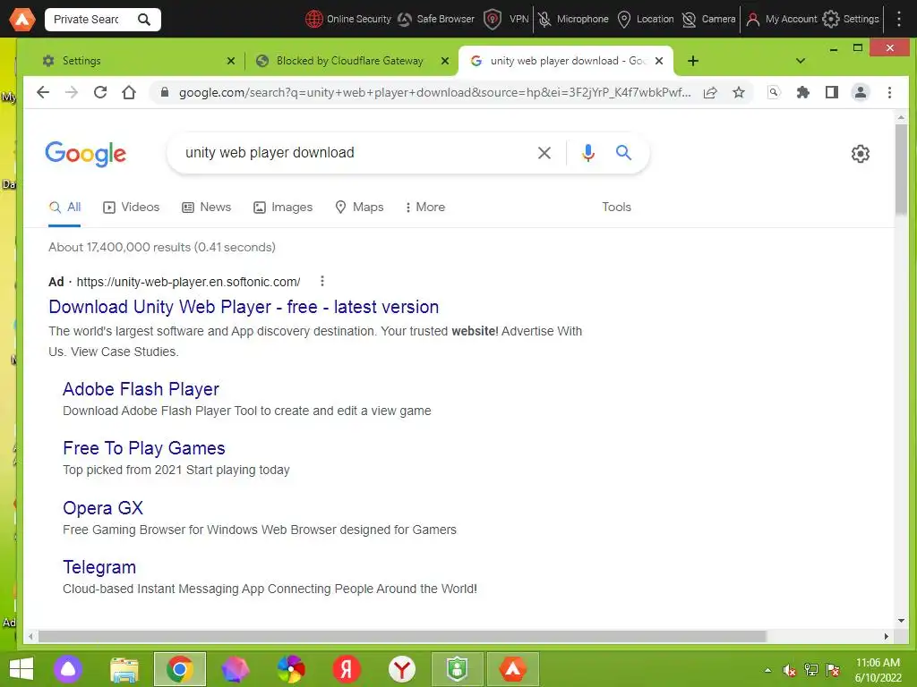This screenshot has height=687, width=917.
Task: Toggle Camera blocking in top bar
Action: 690,20
